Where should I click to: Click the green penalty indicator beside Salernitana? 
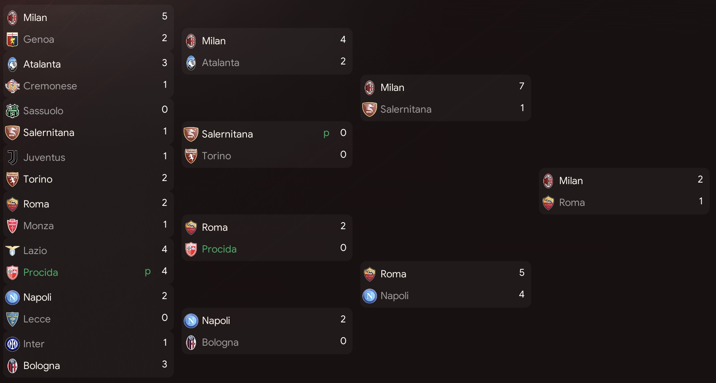coord(326,133)
